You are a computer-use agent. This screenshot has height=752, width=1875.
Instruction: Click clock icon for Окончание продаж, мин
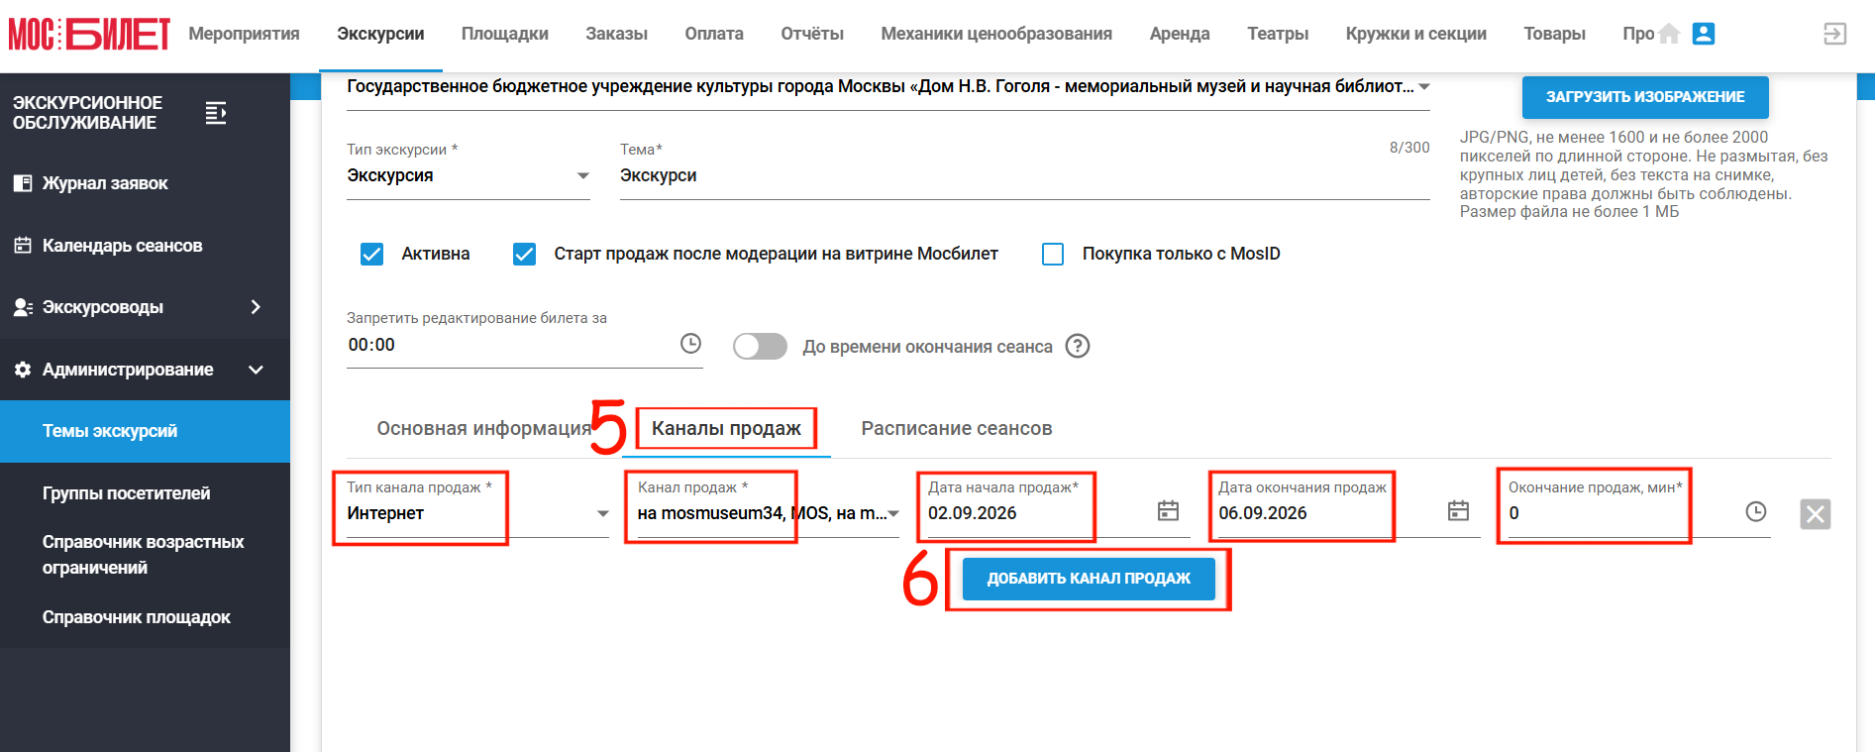coord(1756,512)
